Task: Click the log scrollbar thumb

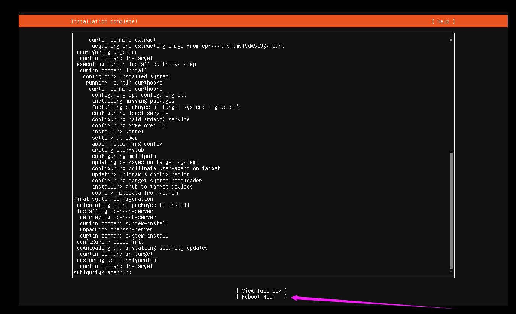Action: (451, 210)
